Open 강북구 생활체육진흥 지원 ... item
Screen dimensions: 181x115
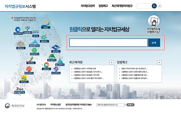pos(135,75)
